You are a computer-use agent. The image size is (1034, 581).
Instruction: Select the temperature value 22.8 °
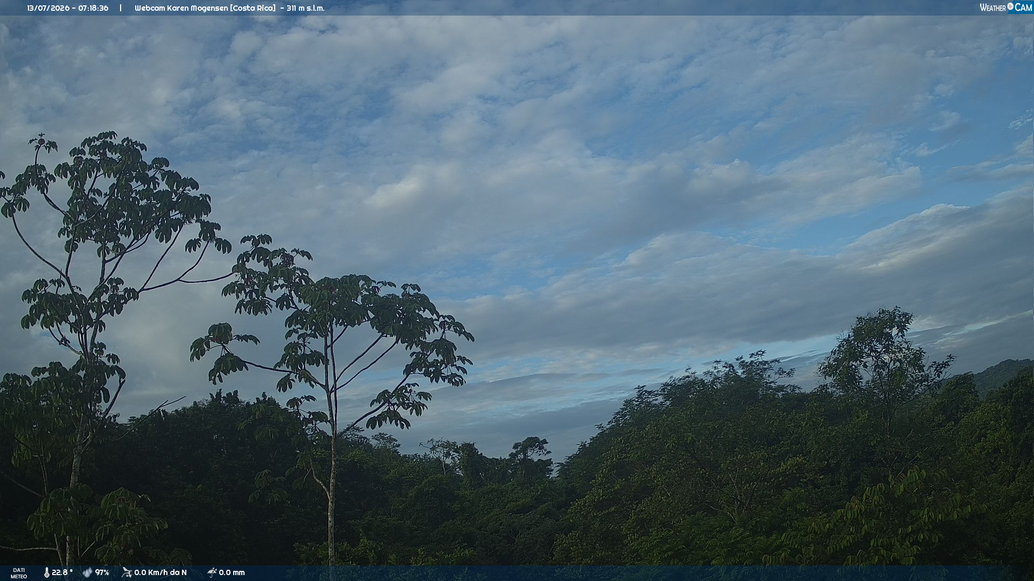[x=62, y=572]
